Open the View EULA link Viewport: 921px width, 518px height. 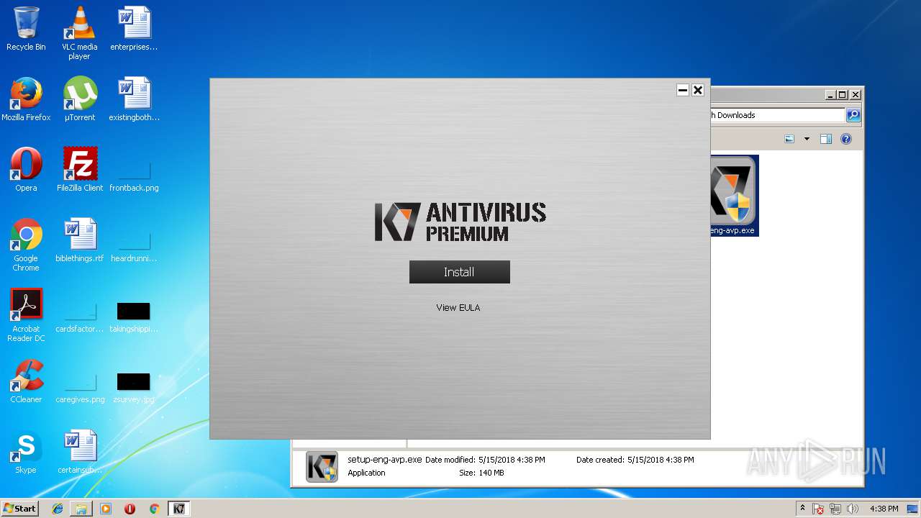coord(458,307)
